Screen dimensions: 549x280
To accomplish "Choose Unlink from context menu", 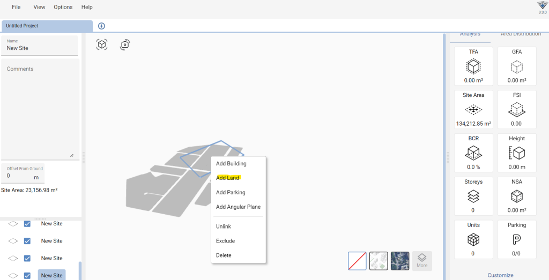I will (x=239, y=226).
